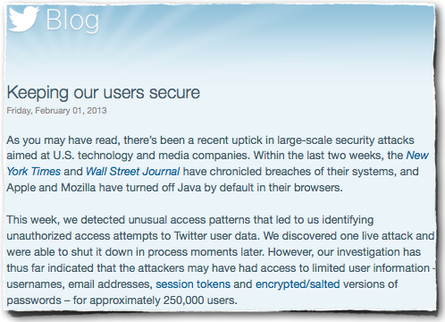This screenshot has height=322, width=445.
Task: Follow the encrypted/salted link
Action: 298,284
